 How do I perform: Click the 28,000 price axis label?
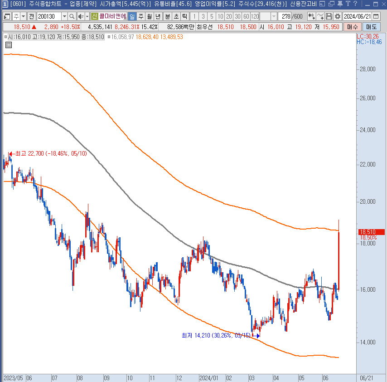(368, 69)
